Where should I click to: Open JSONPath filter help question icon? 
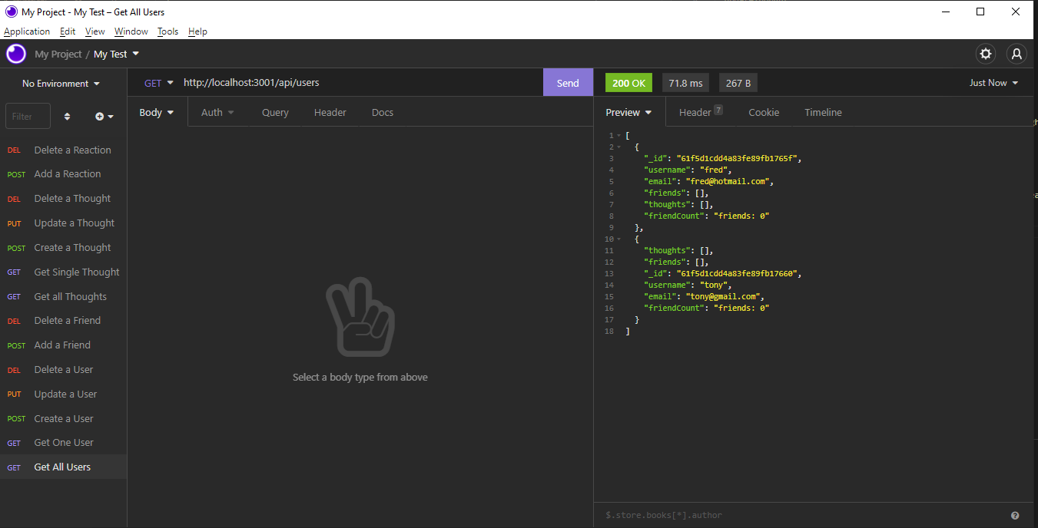pyautogui.click(x=1015, y=516)
